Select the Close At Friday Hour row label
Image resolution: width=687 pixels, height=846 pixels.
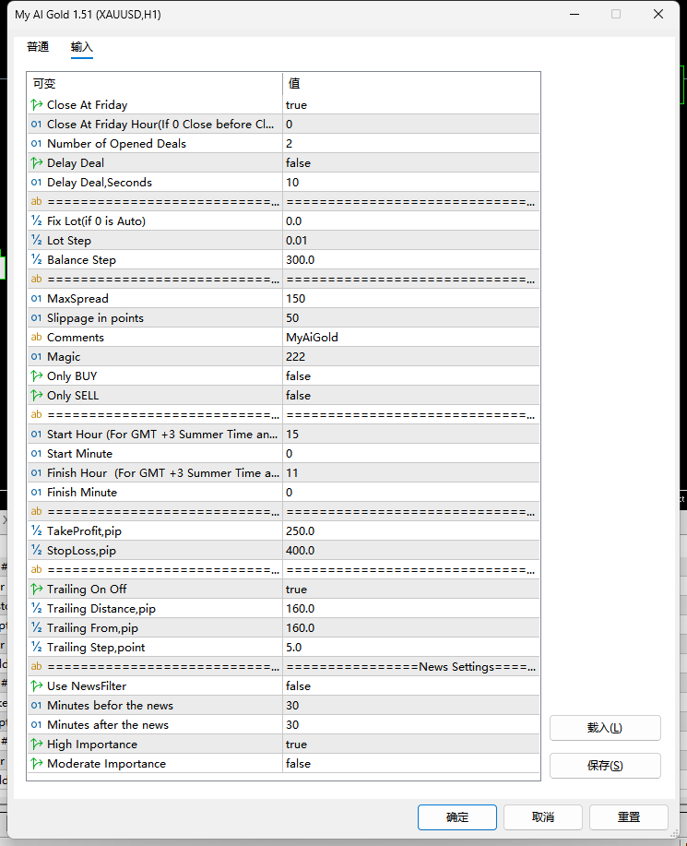[x=160, y=125]
